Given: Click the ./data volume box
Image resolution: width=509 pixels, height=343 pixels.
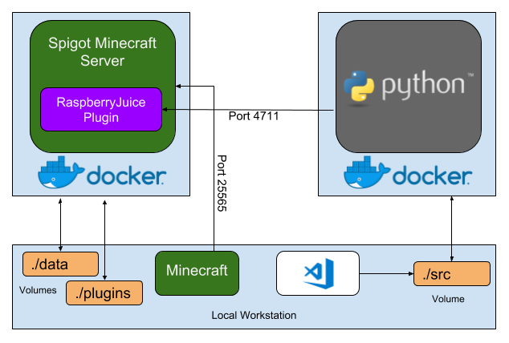Looking at the screenshot, I should [x=60, y=264].
